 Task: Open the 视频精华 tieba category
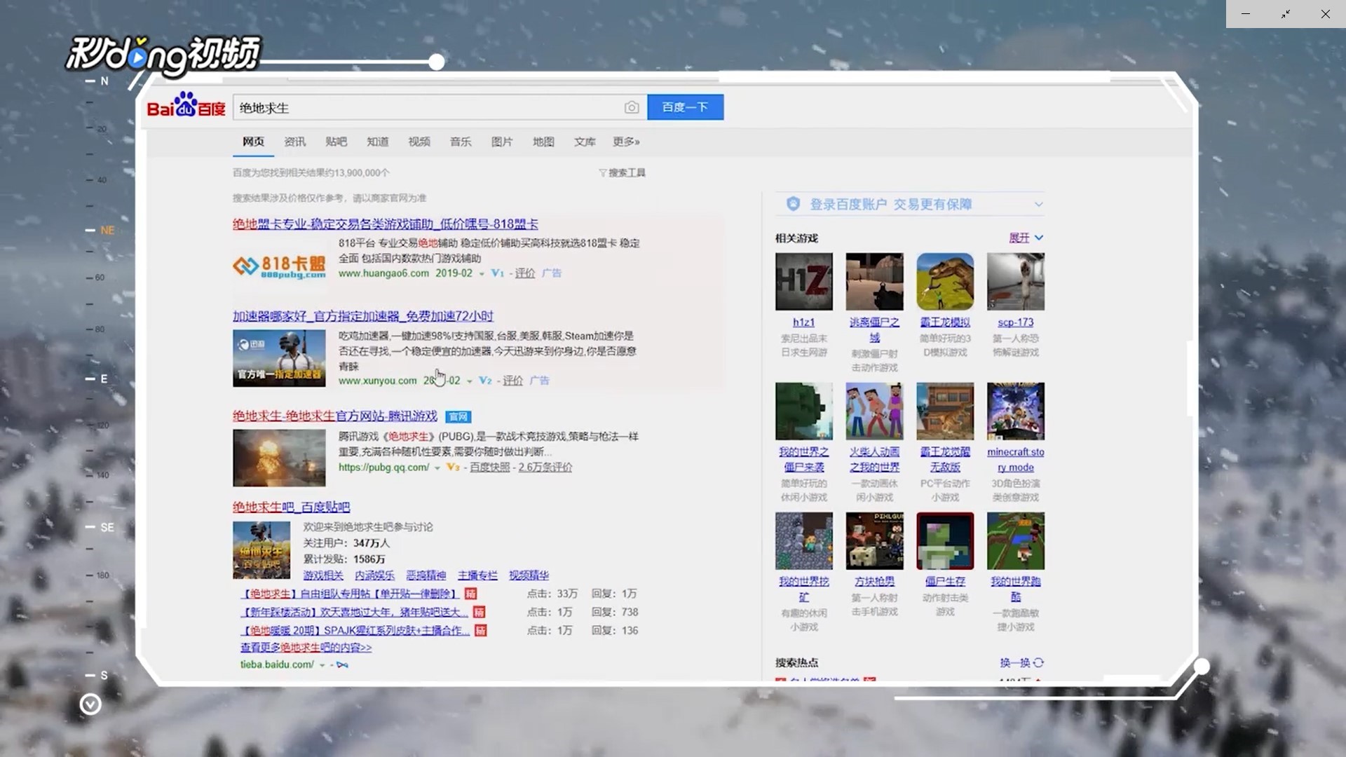point(529,575)
